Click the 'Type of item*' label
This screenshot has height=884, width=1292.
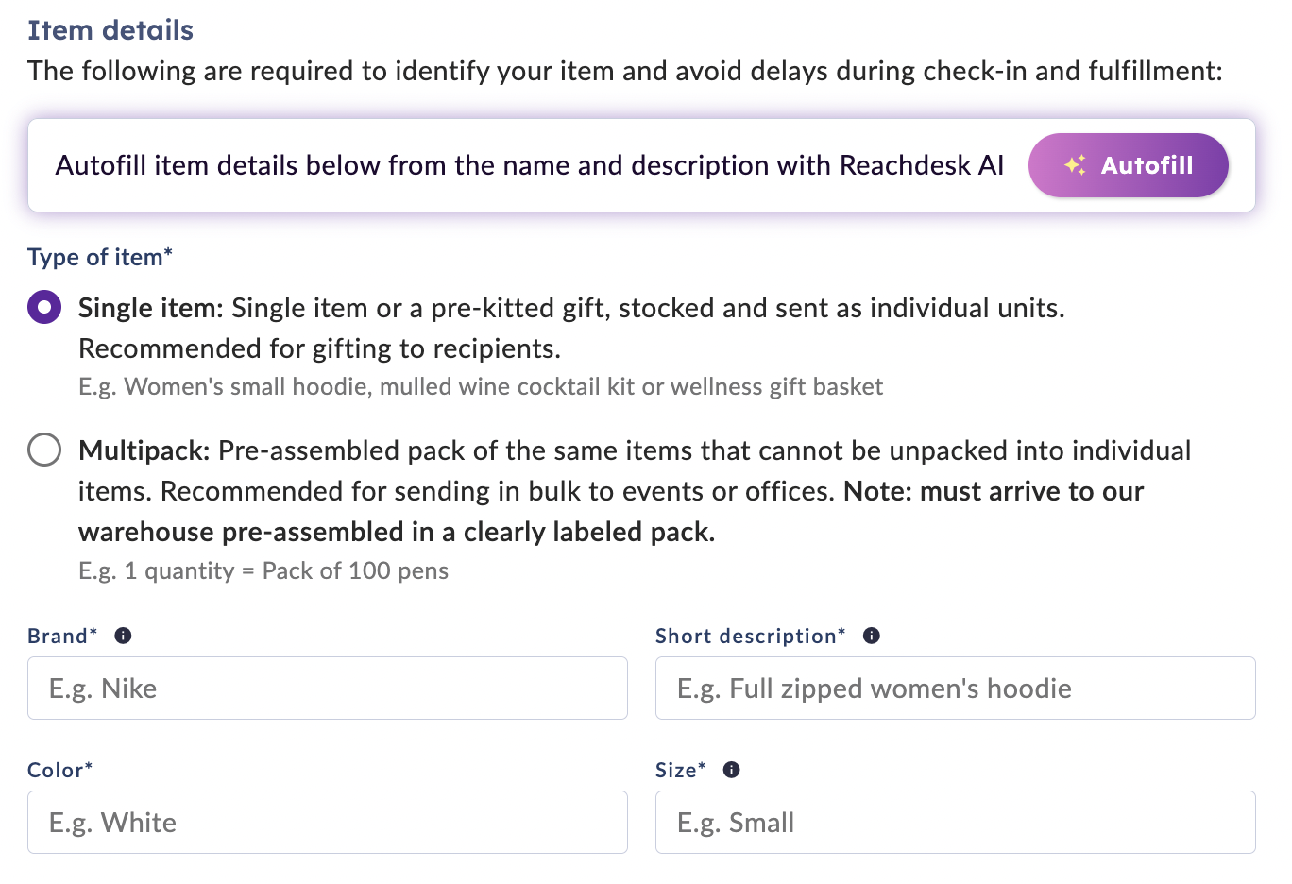[100, 257]
